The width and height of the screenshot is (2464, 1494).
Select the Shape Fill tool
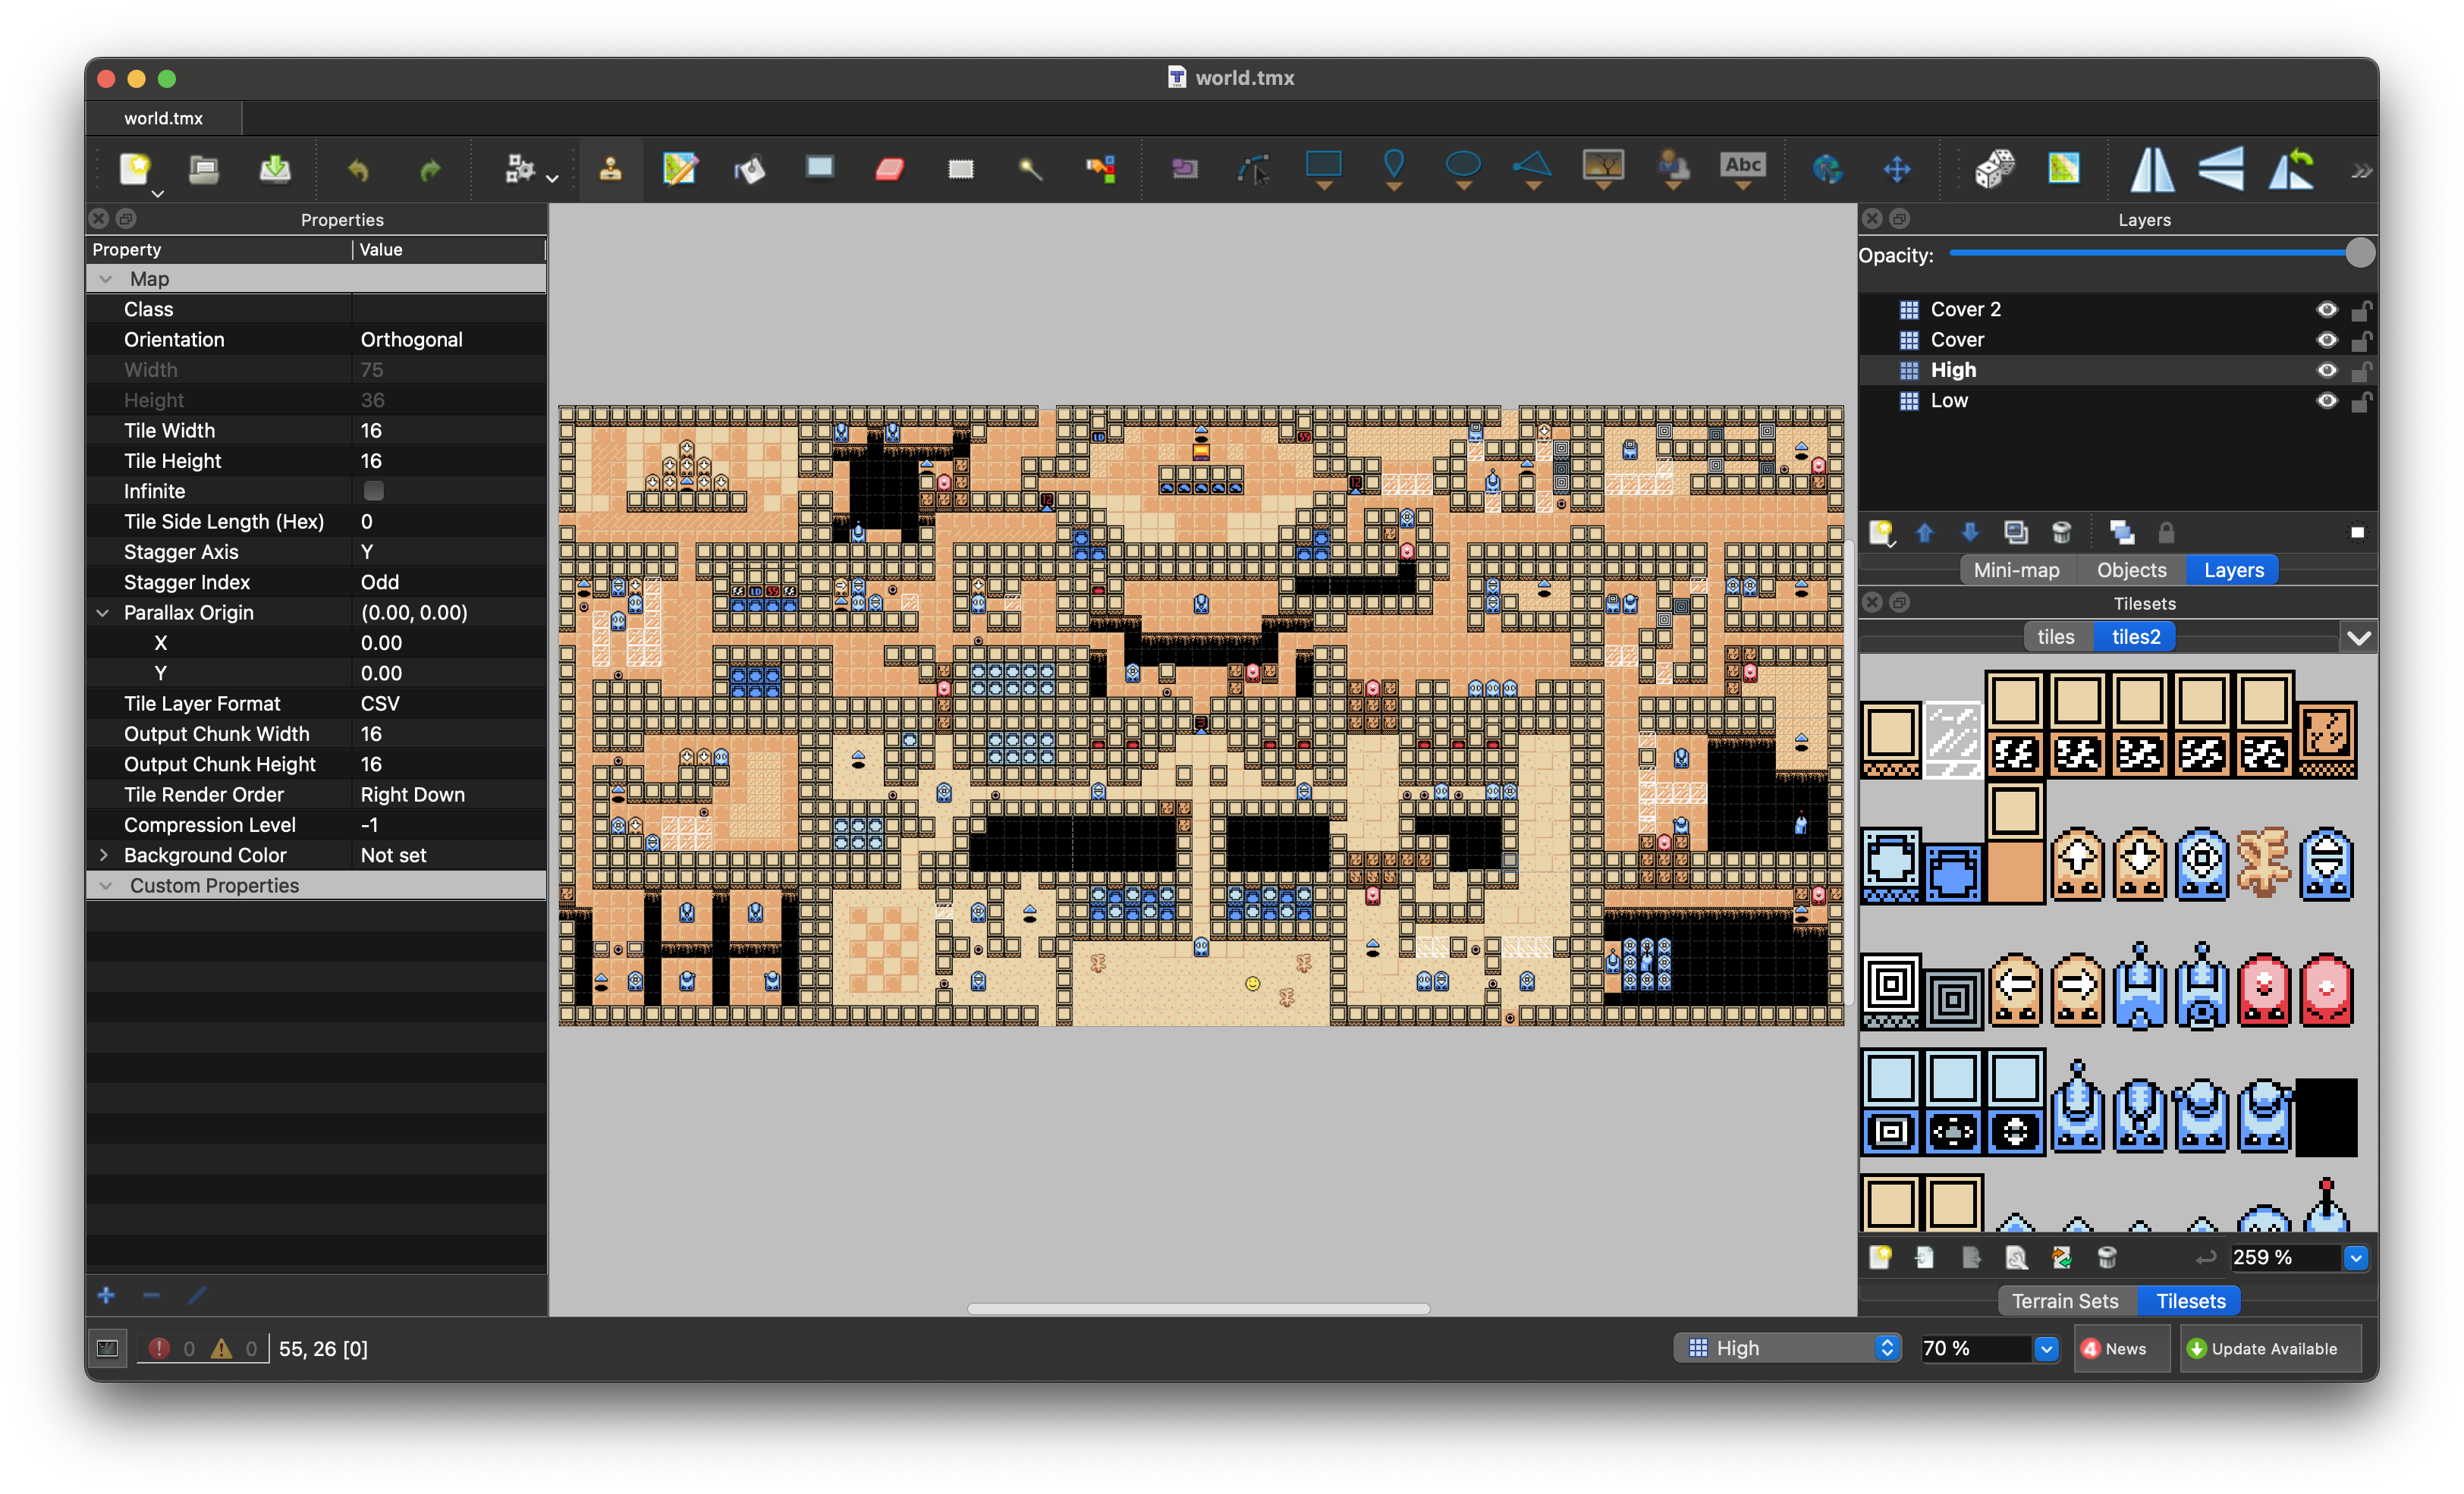pyautogui.click(x=820, y=169)
